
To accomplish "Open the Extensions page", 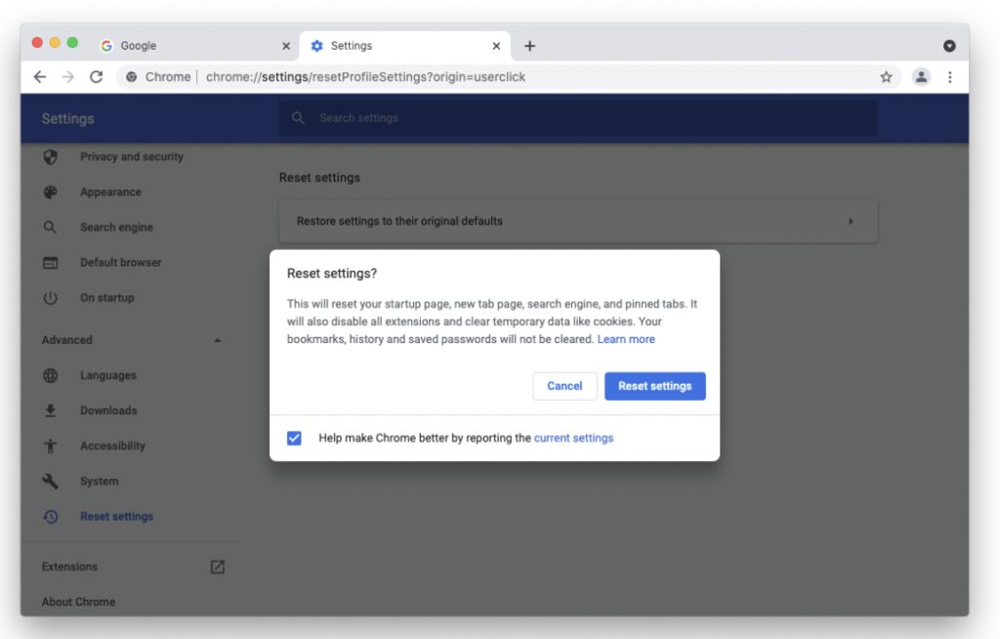I will [69, 567].
